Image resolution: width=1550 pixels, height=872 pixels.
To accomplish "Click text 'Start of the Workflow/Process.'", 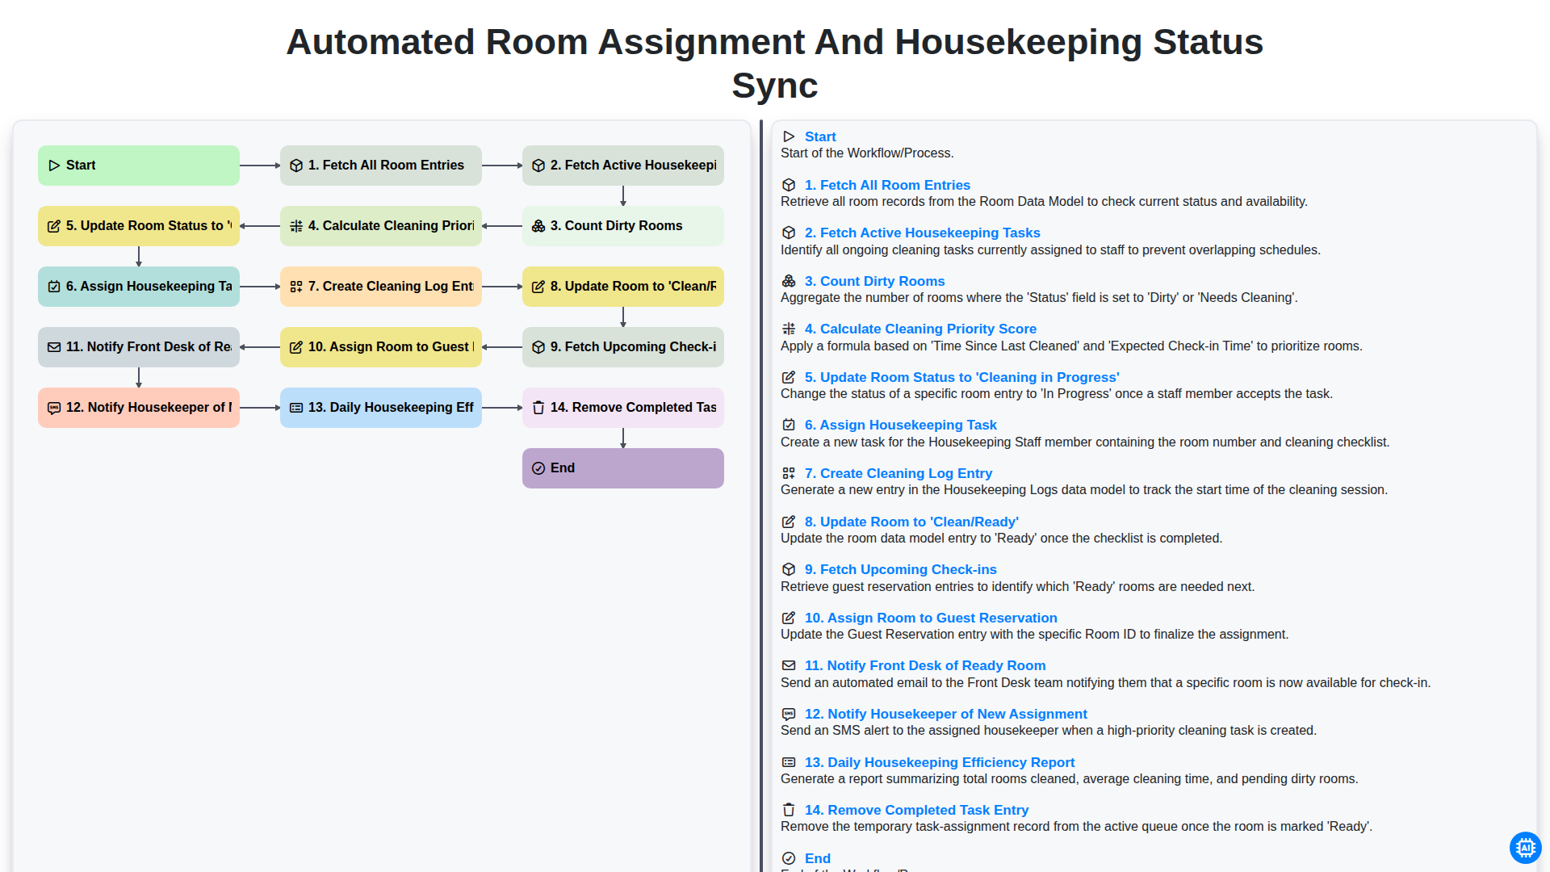I will [x=867, y=153].
